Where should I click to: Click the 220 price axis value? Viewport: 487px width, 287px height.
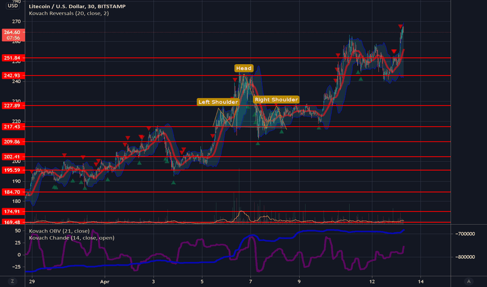[x=17, y=121]
